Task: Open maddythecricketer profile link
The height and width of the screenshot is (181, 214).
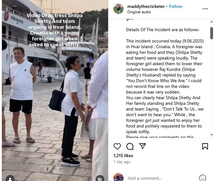Action: [146, 6]
